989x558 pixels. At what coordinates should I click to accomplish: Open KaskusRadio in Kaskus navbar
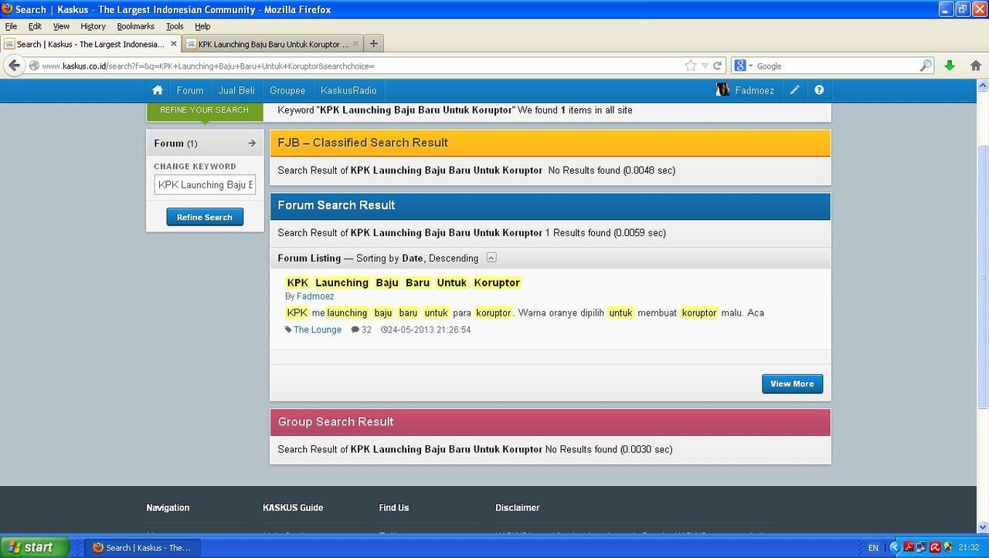tap(348, 90)
